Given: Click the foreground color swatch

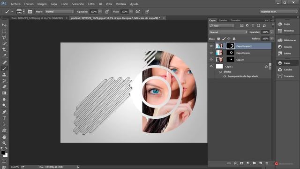Looking at the screenshot, I should tap(3, 153).
